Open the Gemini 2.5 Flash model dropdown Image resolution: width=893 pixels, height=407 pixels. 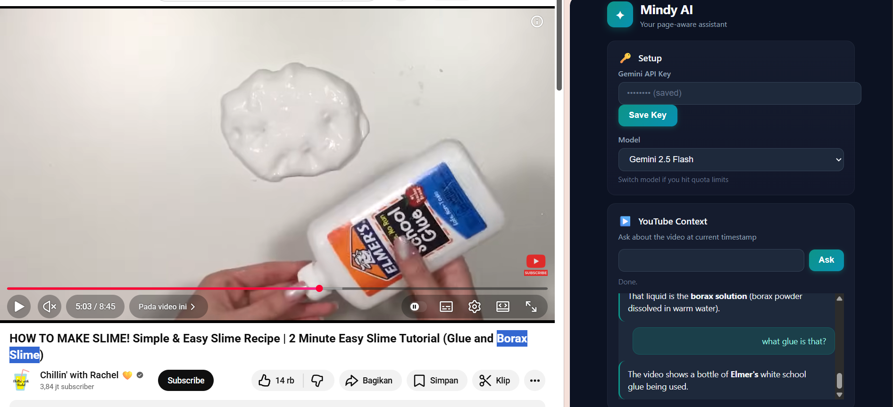click(731, 159)
